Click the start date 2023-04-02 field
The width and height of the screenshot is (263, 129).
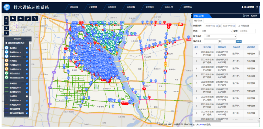[x=211, y=26]
